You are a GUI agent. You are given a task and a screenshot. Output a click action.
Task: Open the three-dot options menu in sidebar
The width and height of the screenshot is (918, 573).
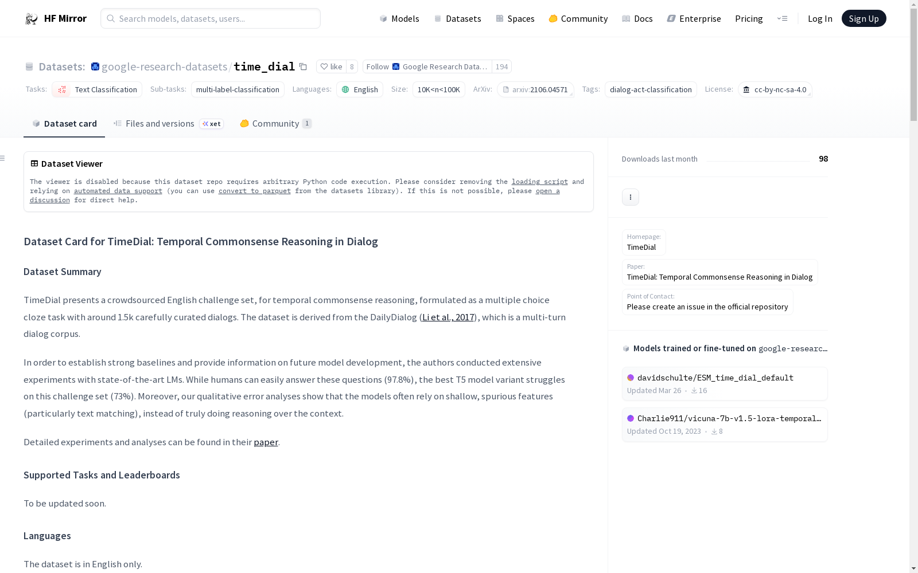631,197
